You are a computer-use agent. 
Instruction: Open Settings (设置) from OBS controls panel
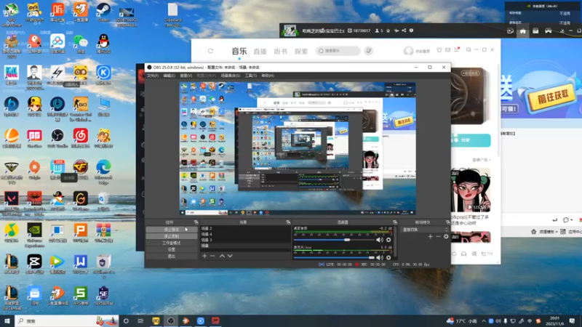click(172, 249)
